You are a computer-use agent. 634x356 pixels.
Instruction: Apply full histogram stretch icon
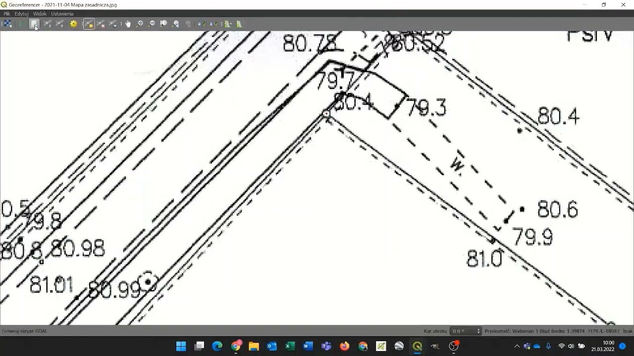227,24
